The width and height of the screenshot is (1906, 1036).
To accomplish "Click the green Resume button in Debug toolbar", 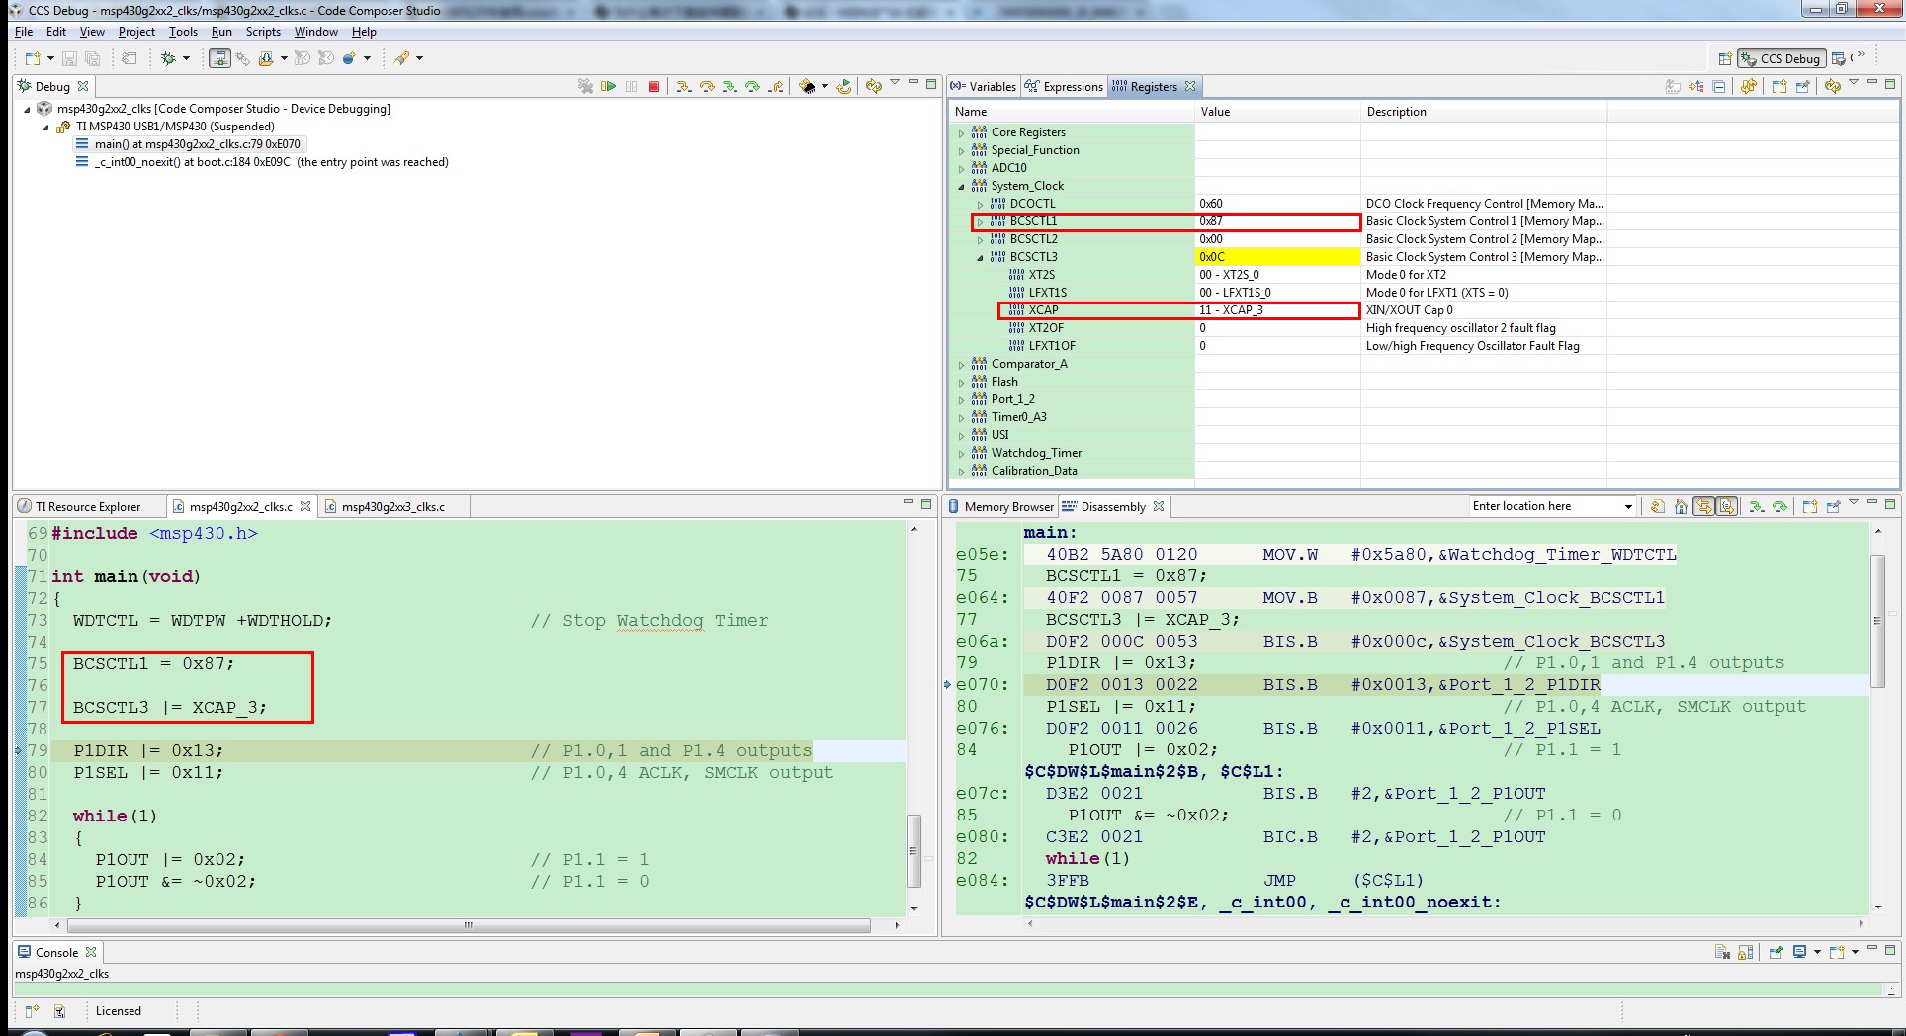I will tap(608, 87).
